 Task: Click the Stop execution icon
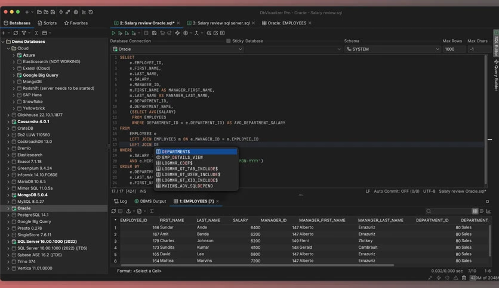146,33
